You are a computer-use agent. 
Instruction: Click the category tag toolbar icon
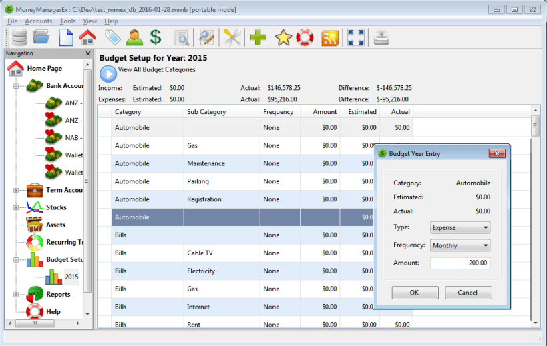112,37
